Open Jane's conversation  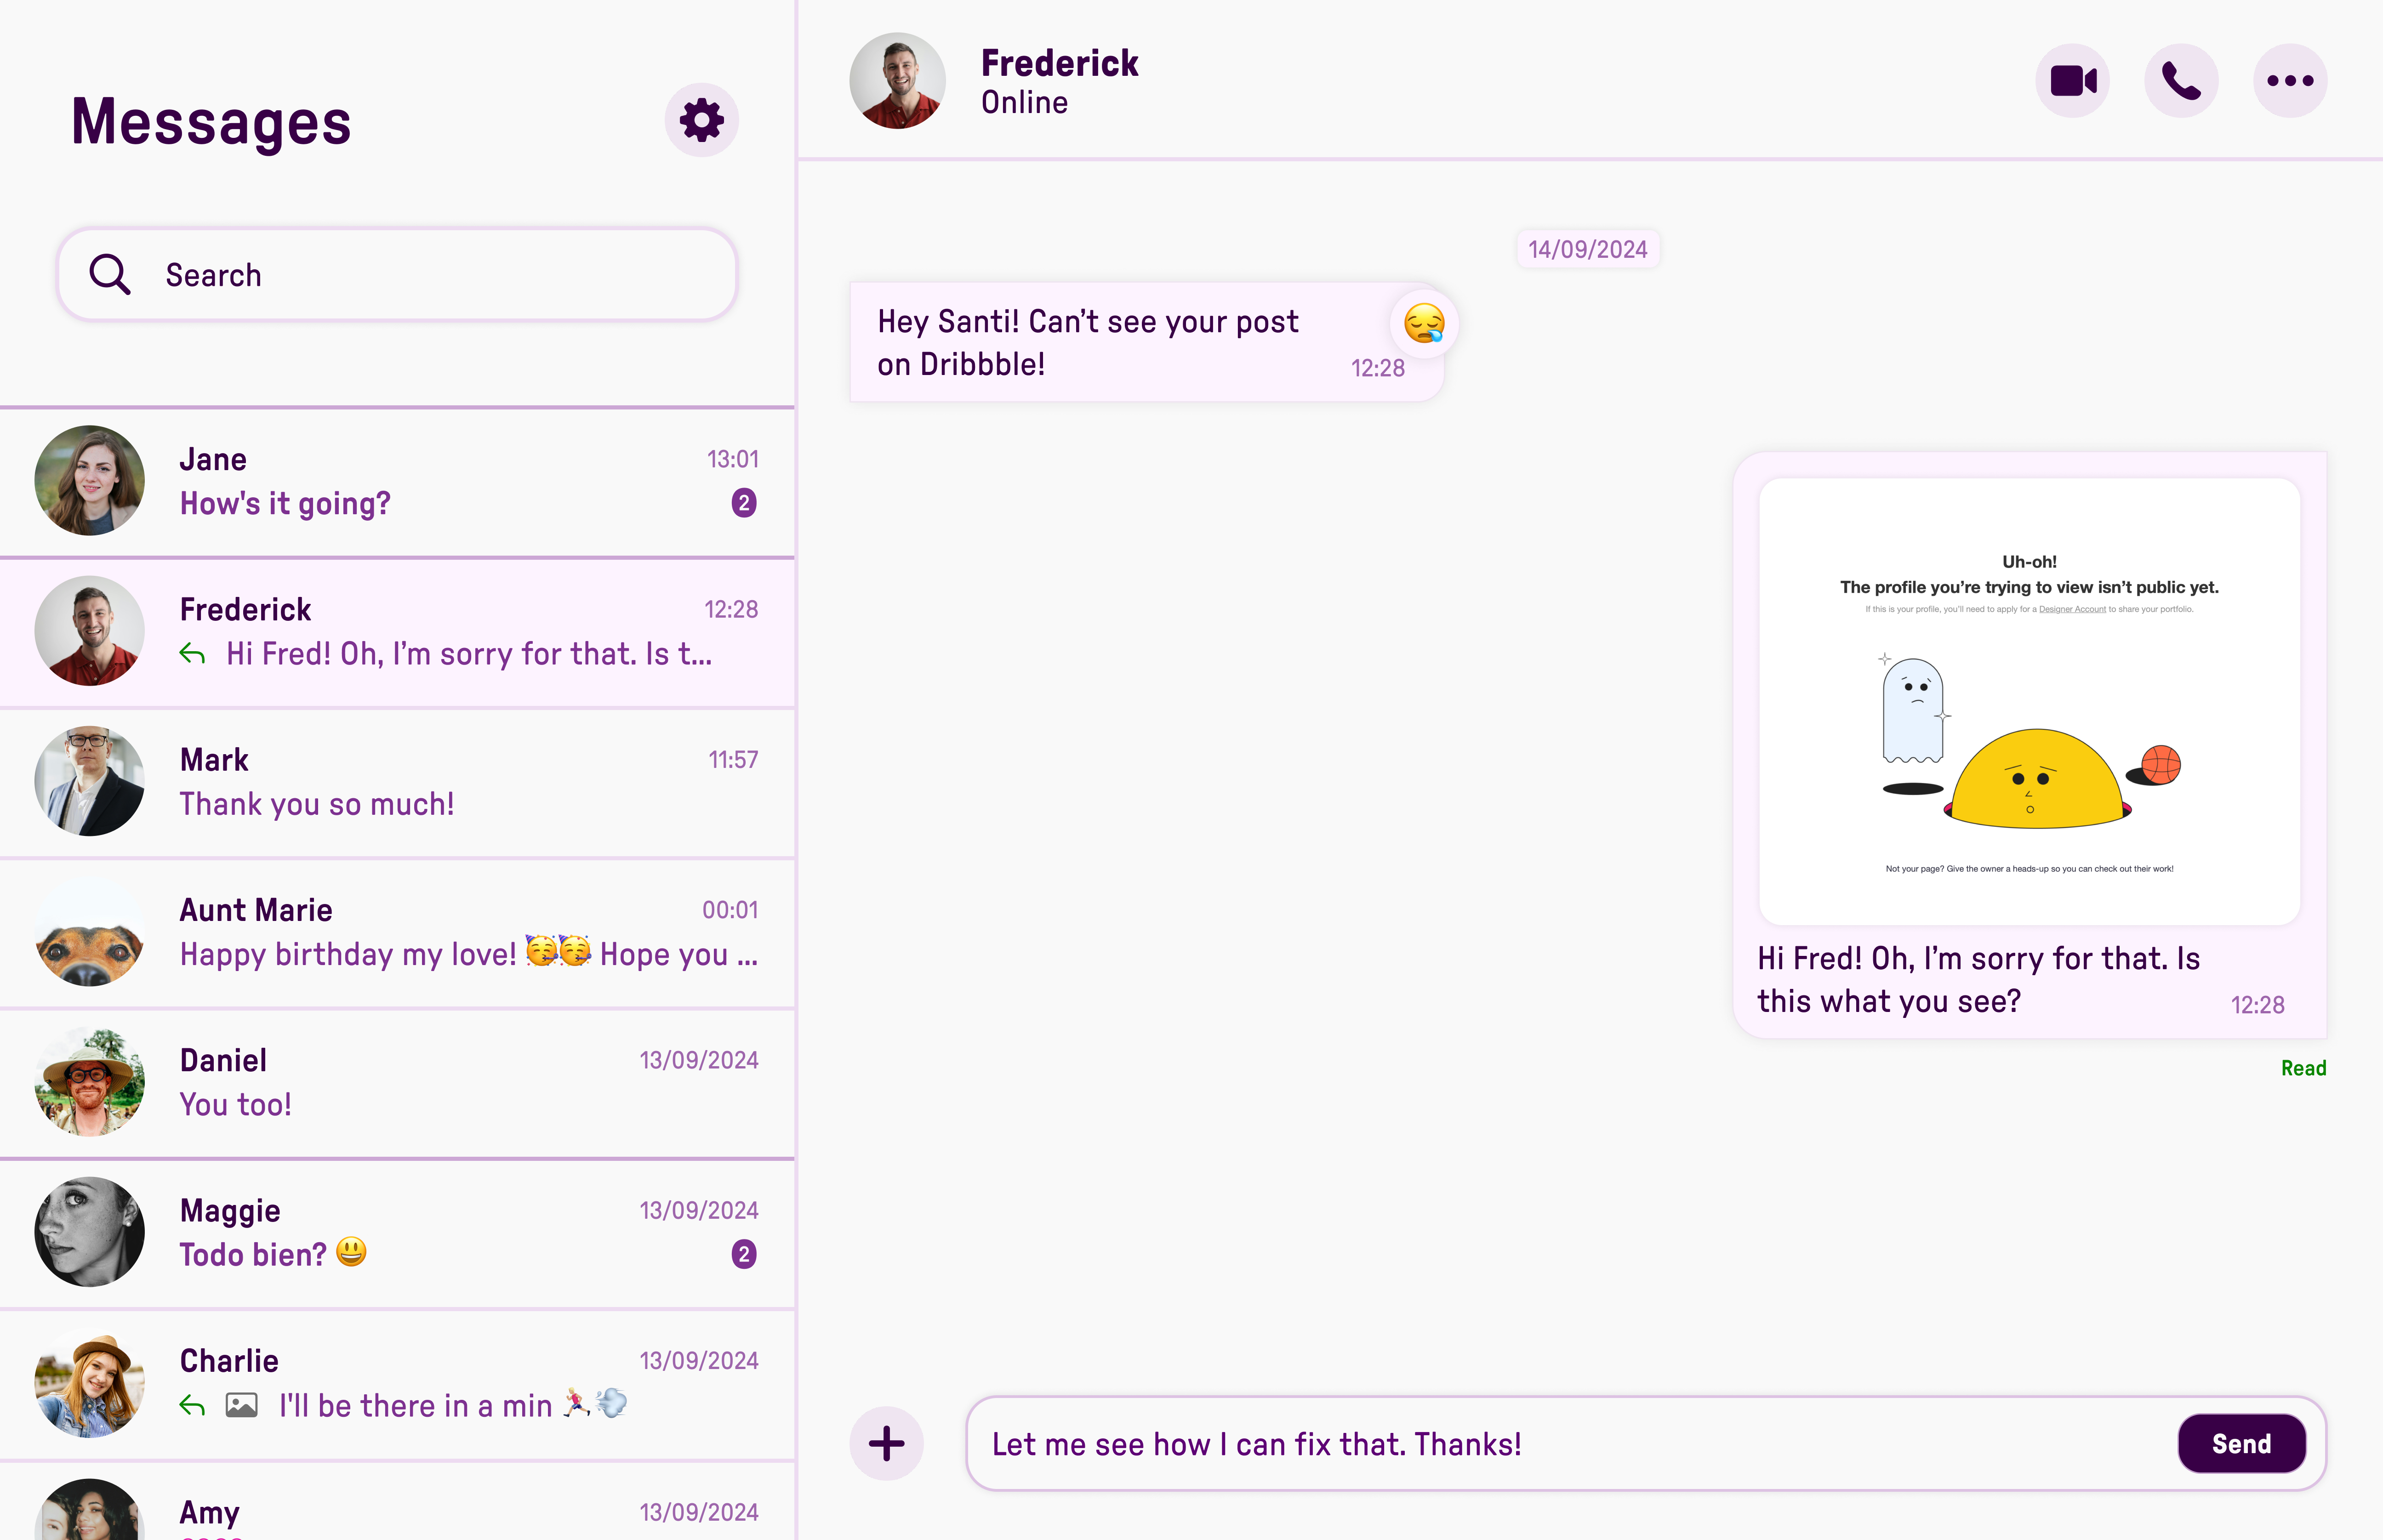pos(397,481)
